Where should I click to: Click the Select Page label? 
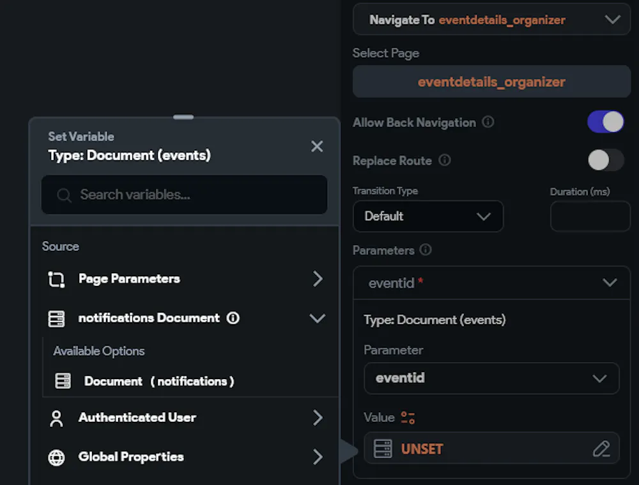385,53
